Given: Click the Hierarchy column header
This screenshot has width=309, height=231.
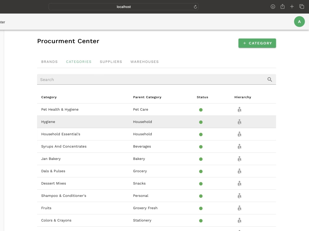Looking at the screenshot, I should coord(243,97).
